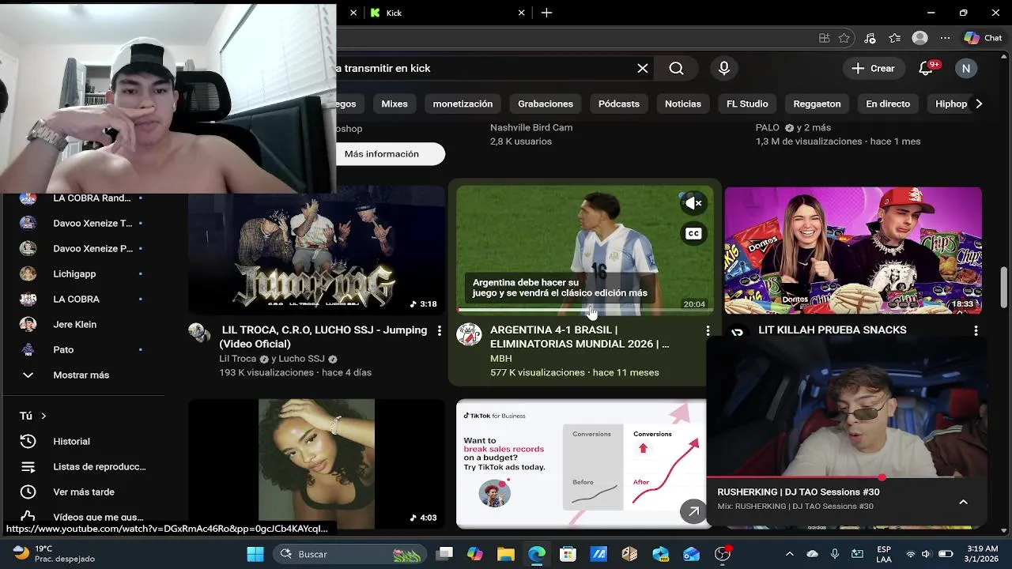1012x569 pixels.
Task: Unmute the Argentina video preview
Action: 693,204
